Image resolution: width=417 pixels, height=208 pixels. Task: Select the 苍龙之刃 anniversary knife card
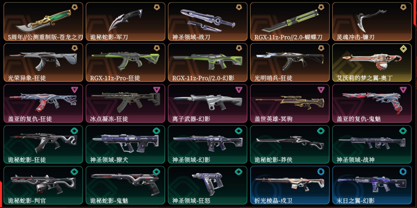pos(43,22)
